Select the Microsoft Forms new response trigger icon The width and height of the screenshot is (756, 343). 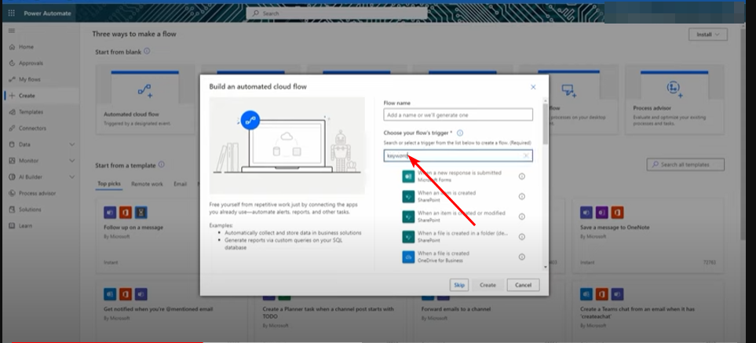pos(408,177)
